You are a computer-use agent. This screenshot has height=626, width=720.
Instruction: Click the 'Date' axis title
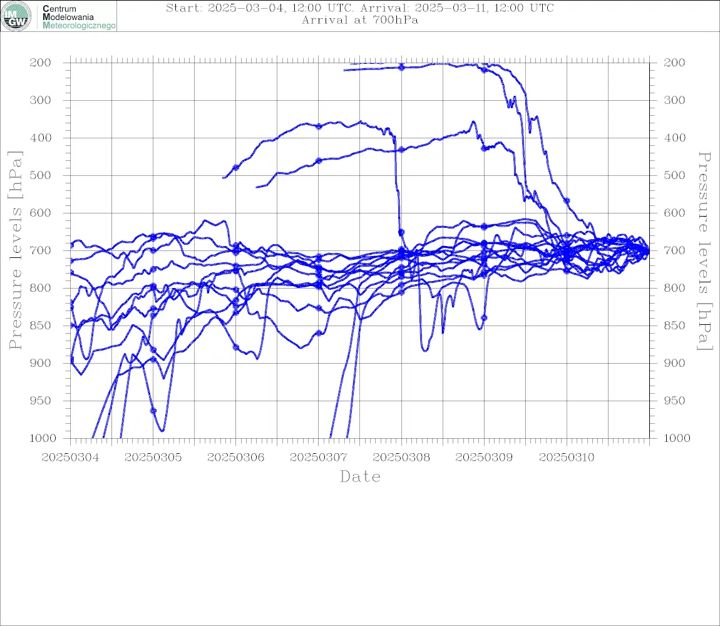pos(360,477)
